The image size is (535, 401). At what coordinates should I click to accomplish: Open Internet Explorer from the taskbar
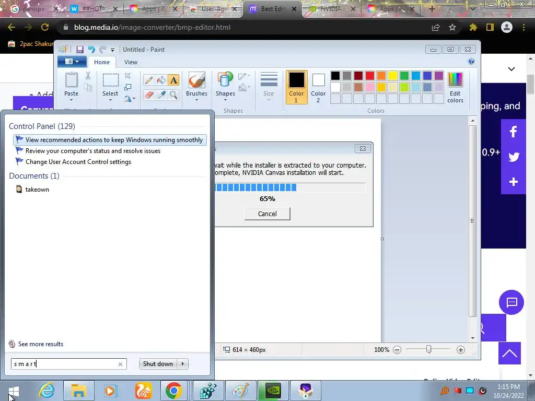pyautogui.click(x=46, y=391)
